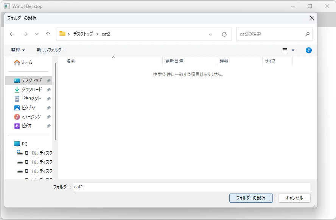This screenshot has height=220, width=336.
Task: Expand the chevron before デスクトップ in path
Action: pyautogui.click(x=69, y=34)
